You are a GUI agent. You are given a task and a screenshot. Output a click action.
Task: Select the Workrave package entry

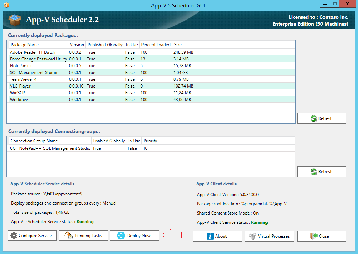(x=19, y=100)
